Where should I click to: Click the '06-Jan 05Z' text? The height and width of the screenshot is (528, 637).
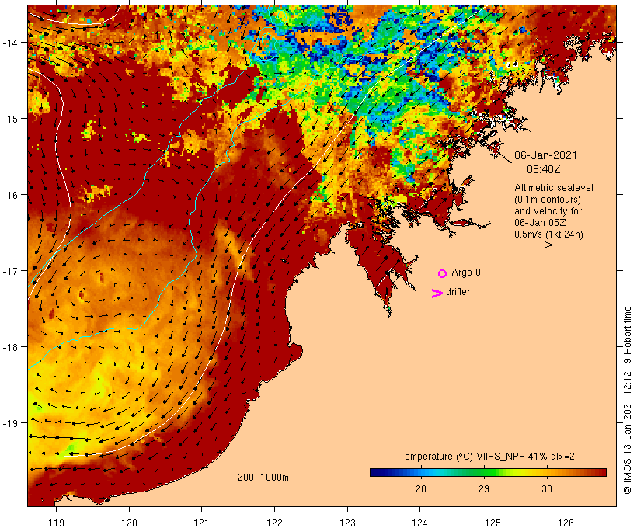(x=540, y=223)
